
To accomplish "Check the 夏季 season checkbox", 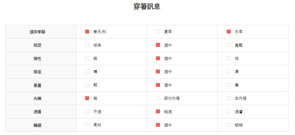I will (x=158, y=32).
